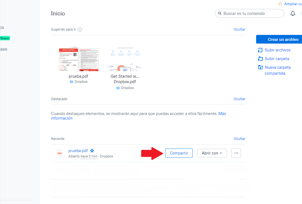
Task: Hide the Reciente section via Ocultar
Action: (x=239, y=139)
